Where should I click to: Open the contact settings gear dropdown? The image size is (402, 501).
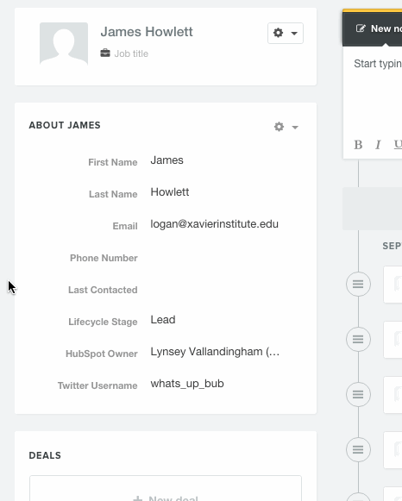(x=286, y=33)
